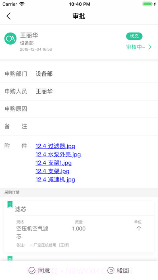Open attachment 12.4 减速机.jpg
Viewport: 158px width, 280px height.
click(x=55, y=180)
